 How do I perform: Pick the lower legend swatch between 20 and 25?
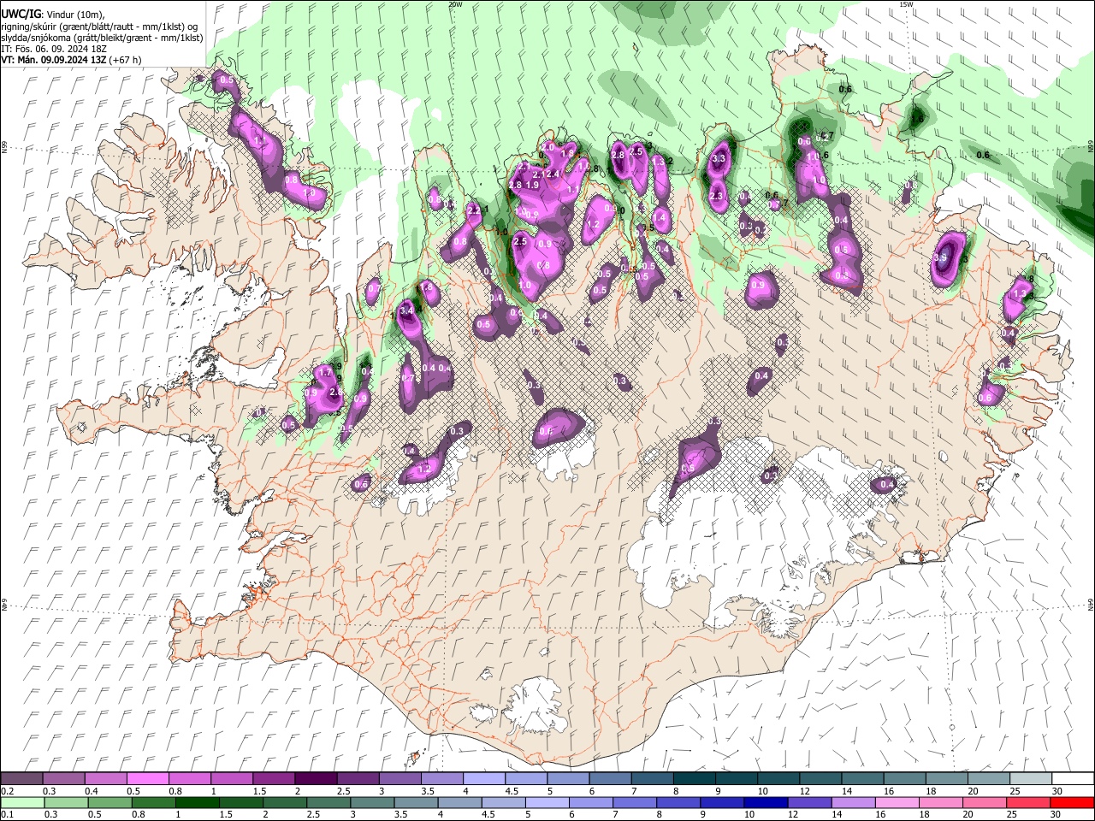[984, 802]
